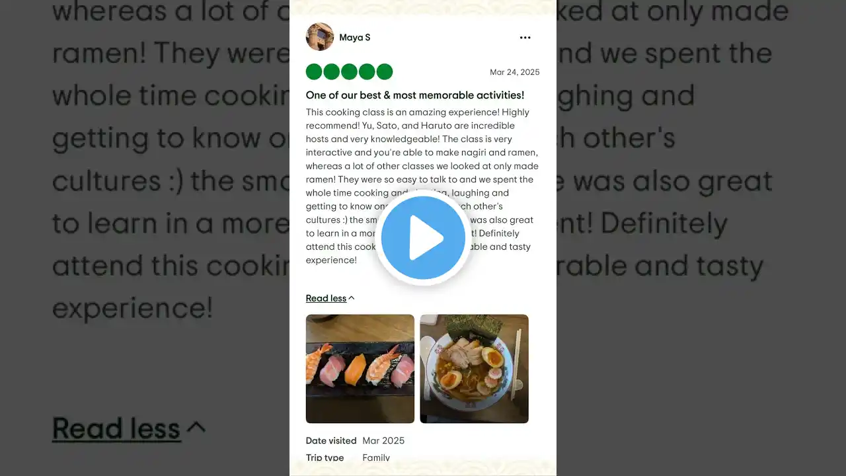Open the three-dot options menu on the review

pos(525,38)
